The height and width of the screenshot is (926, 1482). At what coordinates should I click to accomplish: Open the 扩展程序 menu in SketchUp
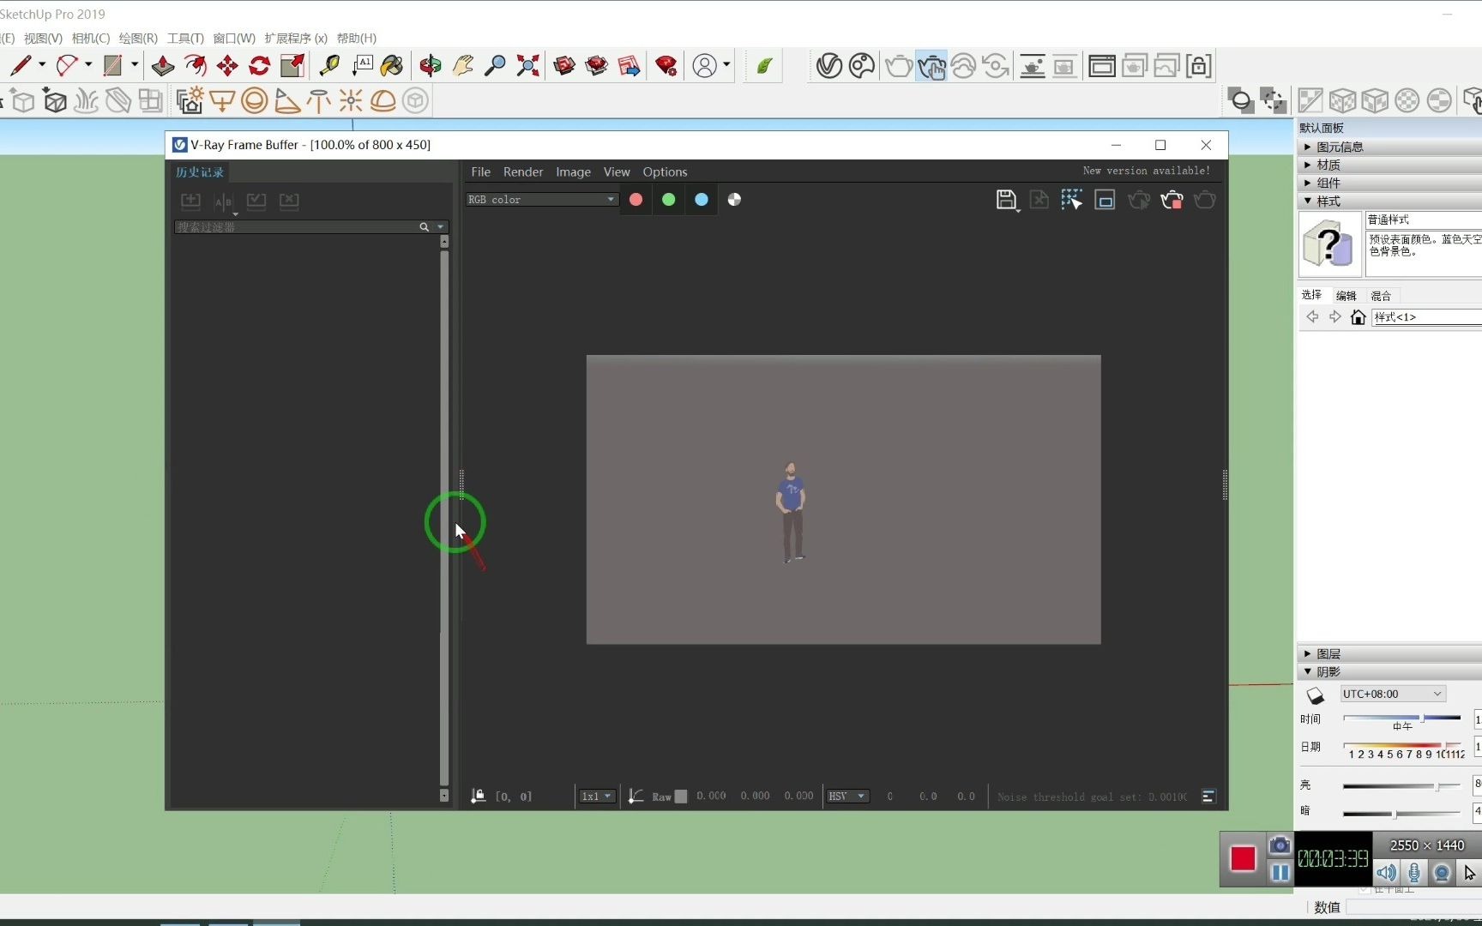[296, 38]
